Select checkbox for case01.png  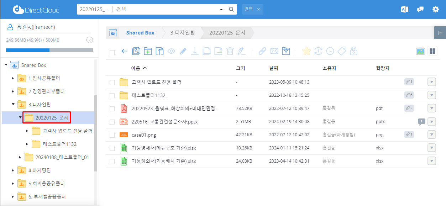[112, 135]
